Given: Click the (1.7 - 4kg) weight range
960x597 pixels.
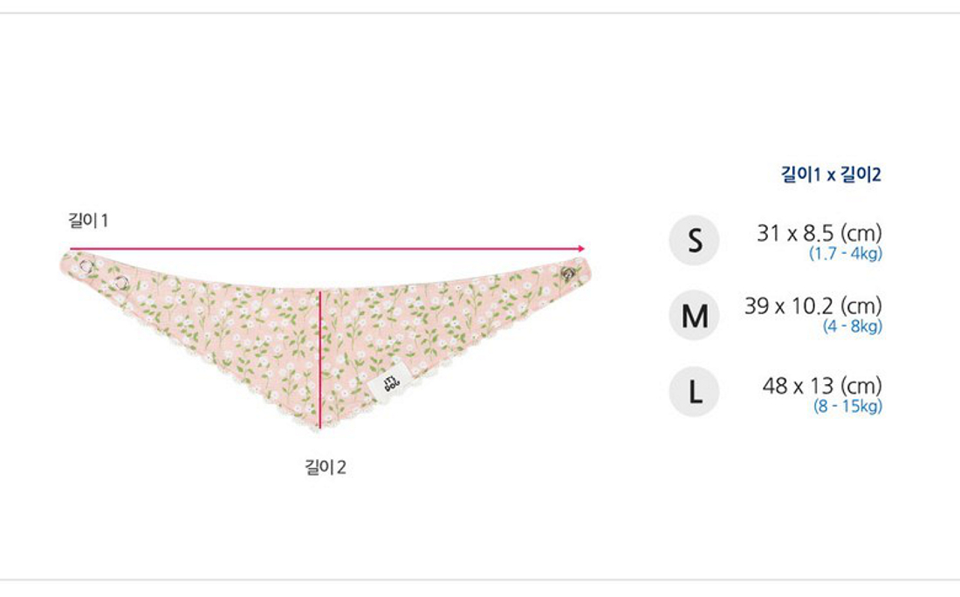Looking at the screenshot, I should 846,253.
